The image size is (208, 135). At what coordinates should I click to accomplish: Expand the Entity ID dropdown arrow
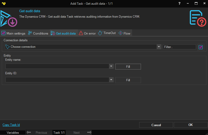(111, 80)
